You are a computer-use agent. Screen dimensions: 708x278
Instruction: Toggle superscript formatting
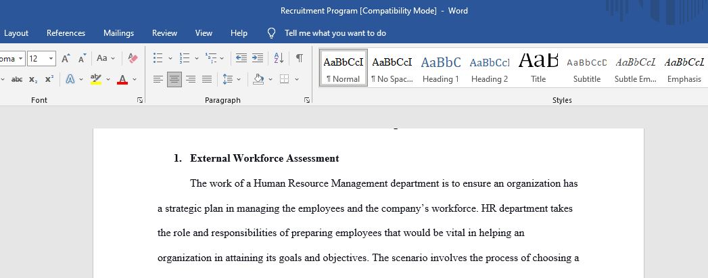(x=49, y=79)
